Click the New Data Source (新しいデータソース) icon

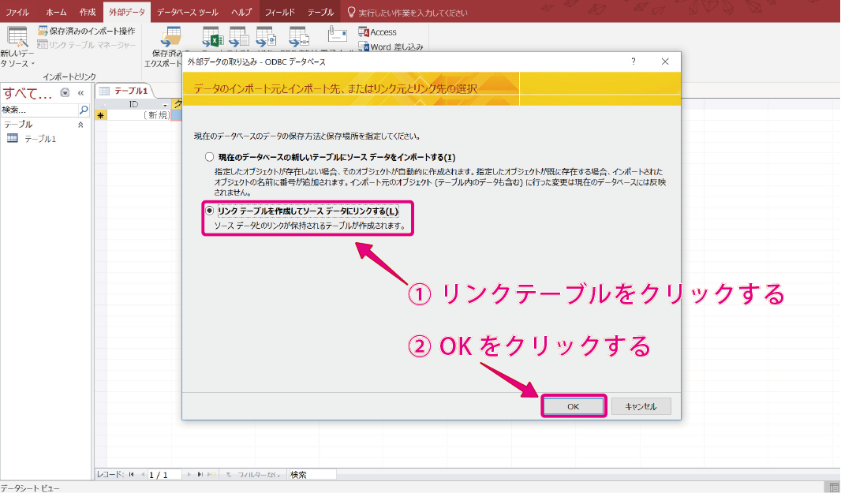click(x=17, y=39)
